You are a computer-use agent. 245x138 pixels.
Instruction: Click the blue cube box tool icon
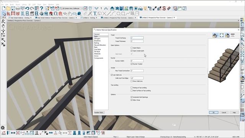pos(79,14)
